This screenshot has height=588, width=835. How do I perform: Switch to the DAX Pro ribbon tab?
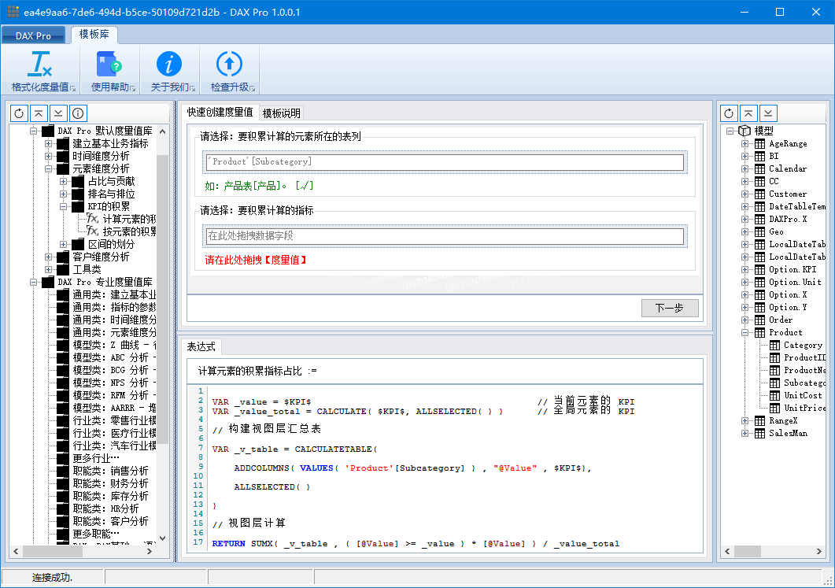[x=33, y=35]
